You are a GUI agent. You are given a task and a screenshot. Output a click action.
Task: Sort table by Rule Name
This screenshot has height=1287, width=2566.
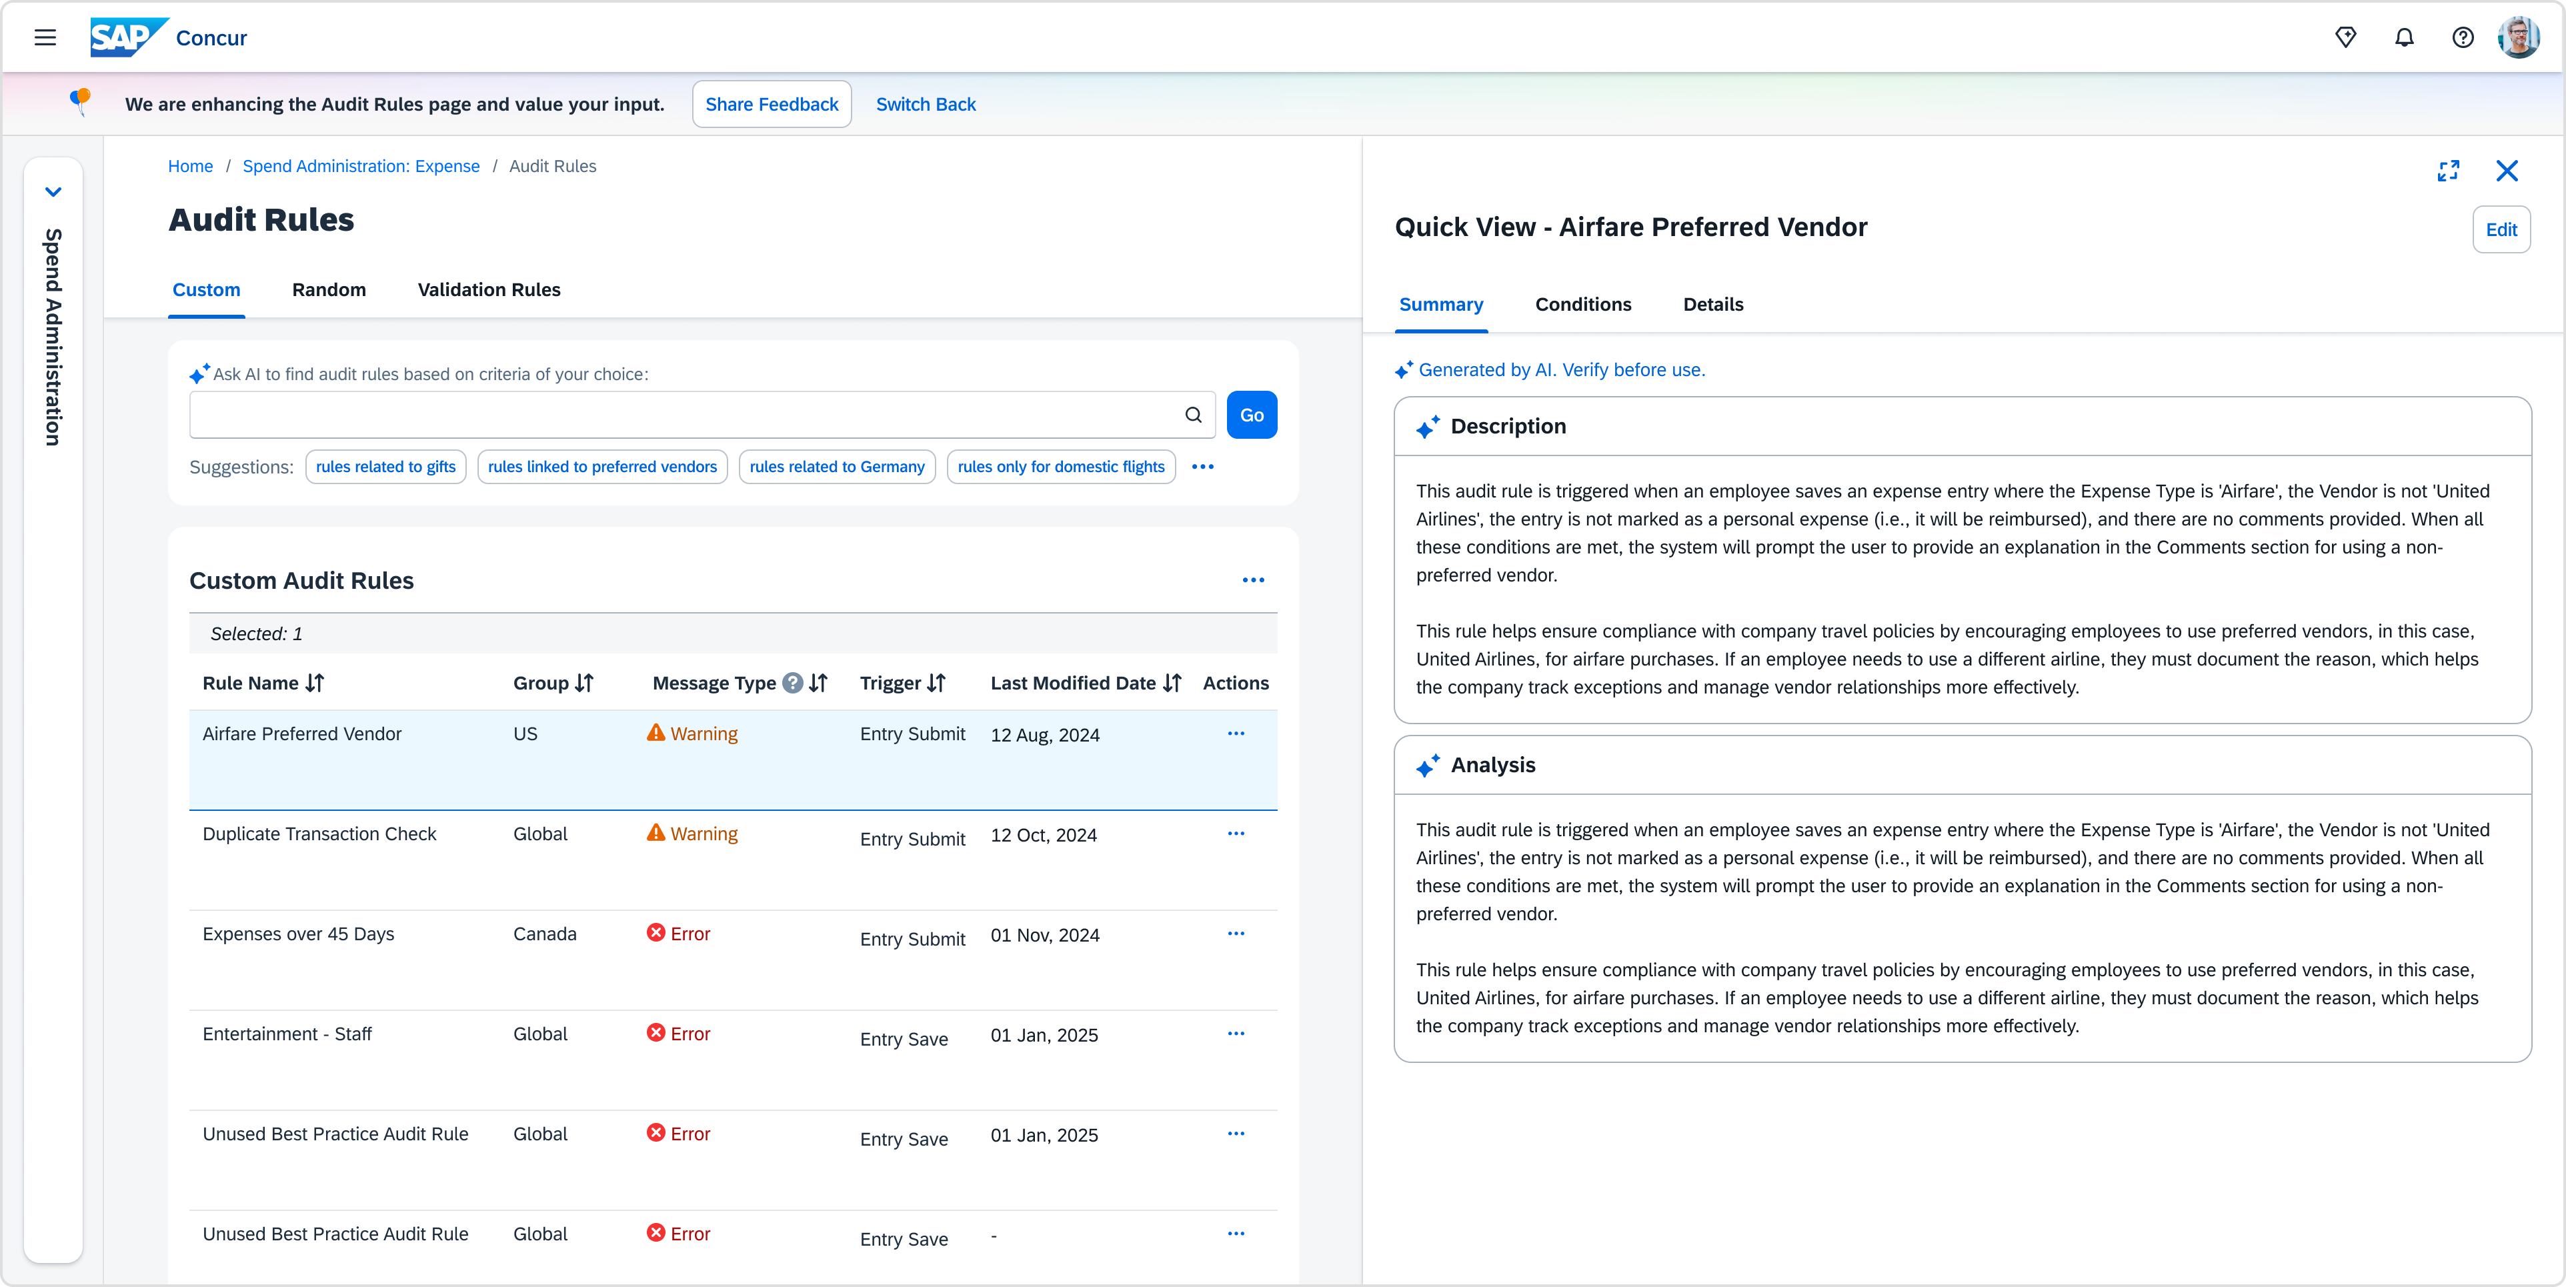pyautogui.click(x=315, y=684)
